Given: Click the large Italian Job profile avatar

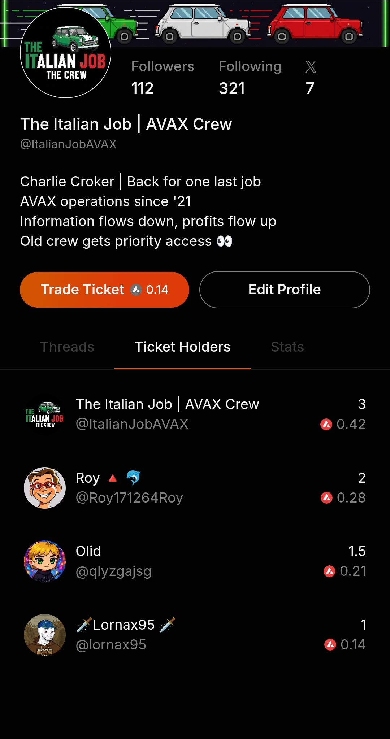Looking at the screenshot, I should pyautogui.click(x=65, y=53).
